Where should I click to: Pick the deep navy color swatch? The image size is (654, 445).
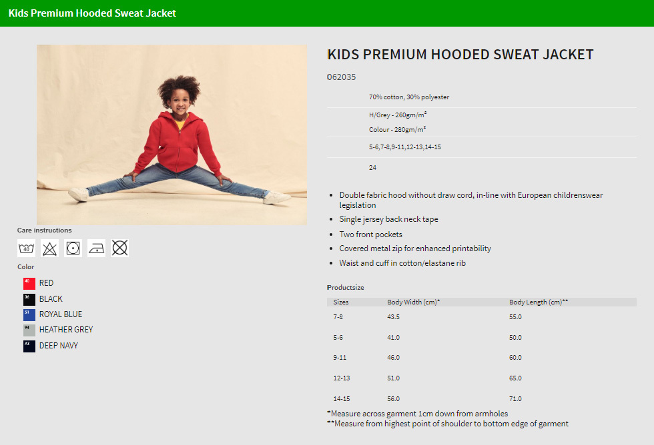point(29,346)
